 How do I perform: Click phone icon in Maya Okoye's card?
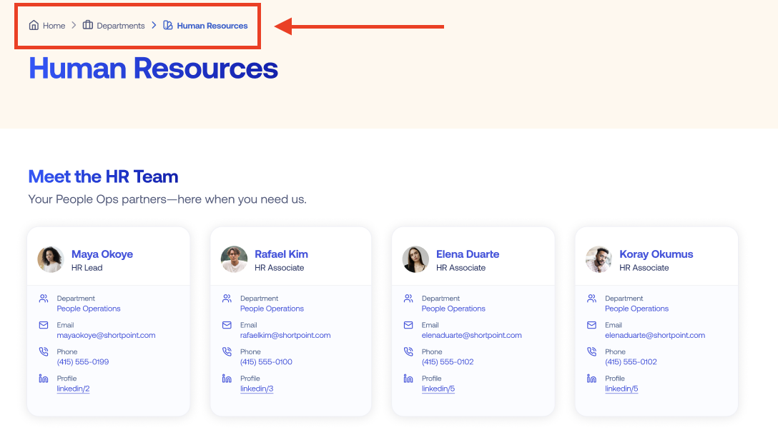(x=44, y=351)
